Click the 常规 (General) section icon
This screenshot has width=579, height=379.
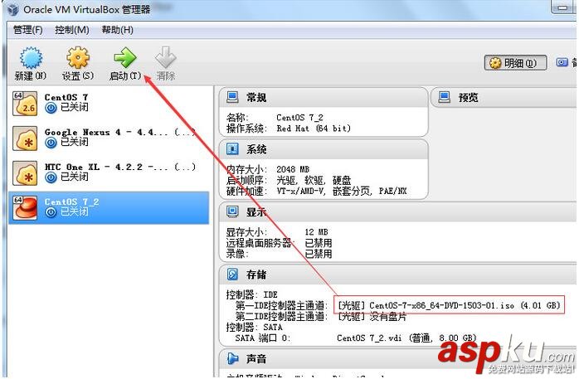click(x=232, y=97)
